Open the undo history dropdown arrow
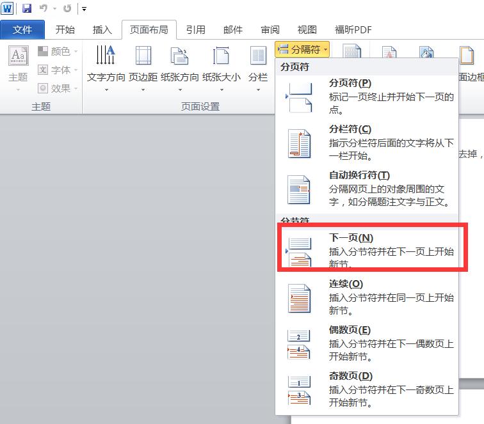 click(x=54, y=9)
